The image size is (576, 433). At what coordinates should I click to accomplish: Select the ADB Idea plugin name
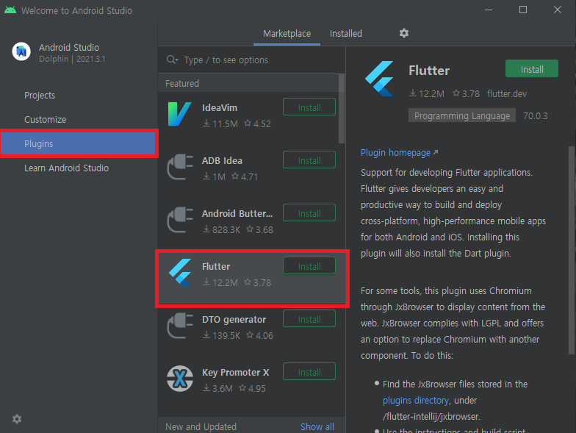[x=222, y=160]
